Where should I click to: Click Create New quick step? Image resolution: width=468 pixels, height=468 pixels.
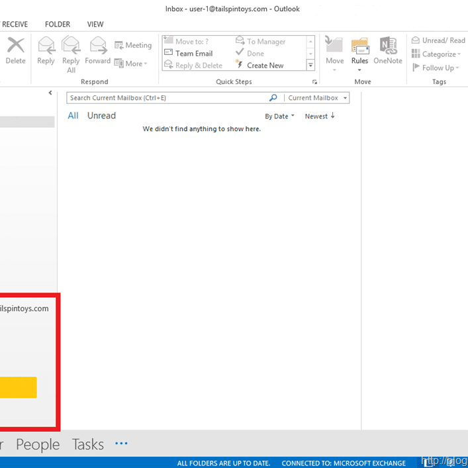point(259,66)
